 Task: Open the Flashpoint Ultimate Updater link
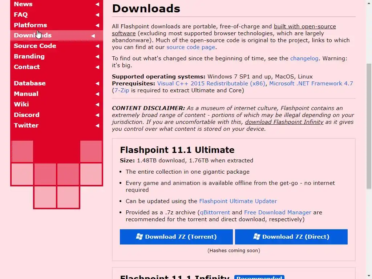tap(238, 201)
